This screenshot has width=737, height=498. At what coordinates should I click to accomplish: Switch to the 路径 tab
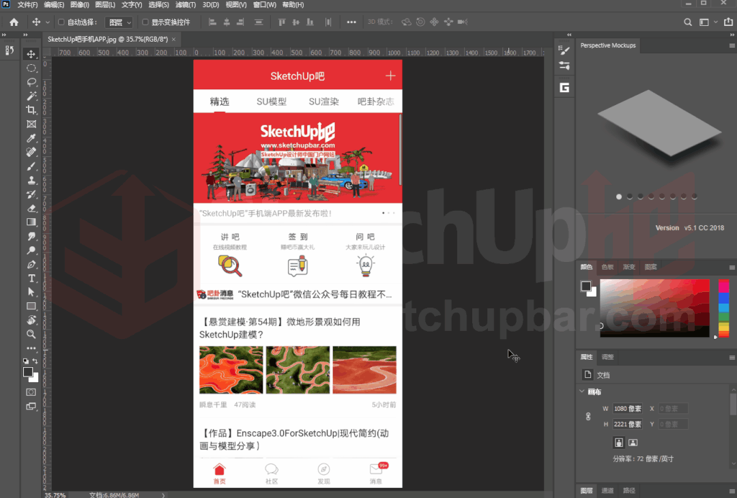click(629, 490)
